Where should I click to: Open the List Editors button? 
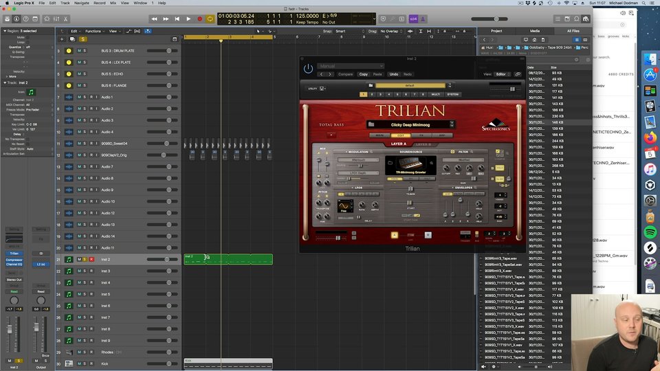558,19
